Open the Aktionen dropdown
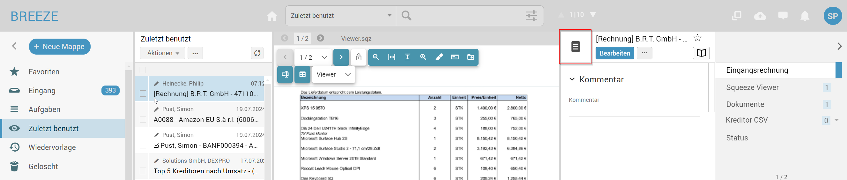Image resolution: width=847 pixels, height=180 pixels. 162,53
